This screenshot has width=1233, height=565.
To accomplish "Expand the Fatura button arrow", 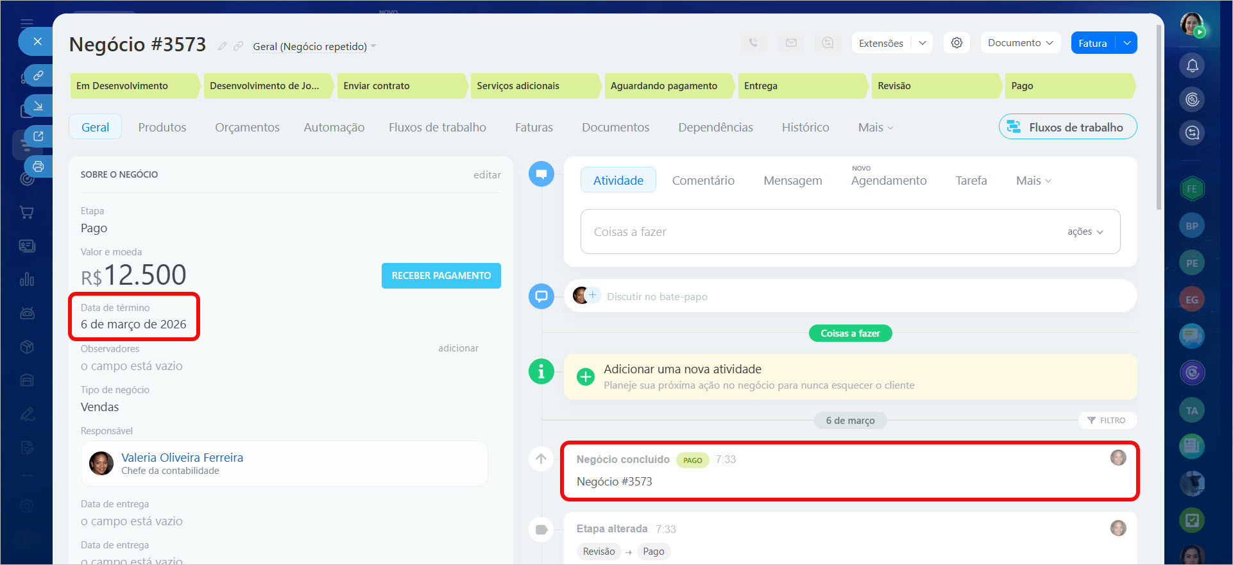I will [x=1127, y=43].
